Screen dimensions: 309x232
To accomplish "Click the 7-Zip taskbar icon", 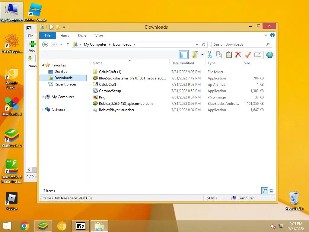I will coord(81,226).
